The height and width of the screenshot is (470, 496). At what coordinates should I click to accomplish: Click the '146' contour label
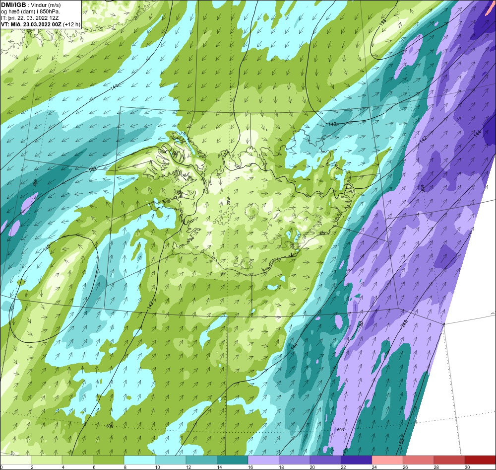click(360, 324)
